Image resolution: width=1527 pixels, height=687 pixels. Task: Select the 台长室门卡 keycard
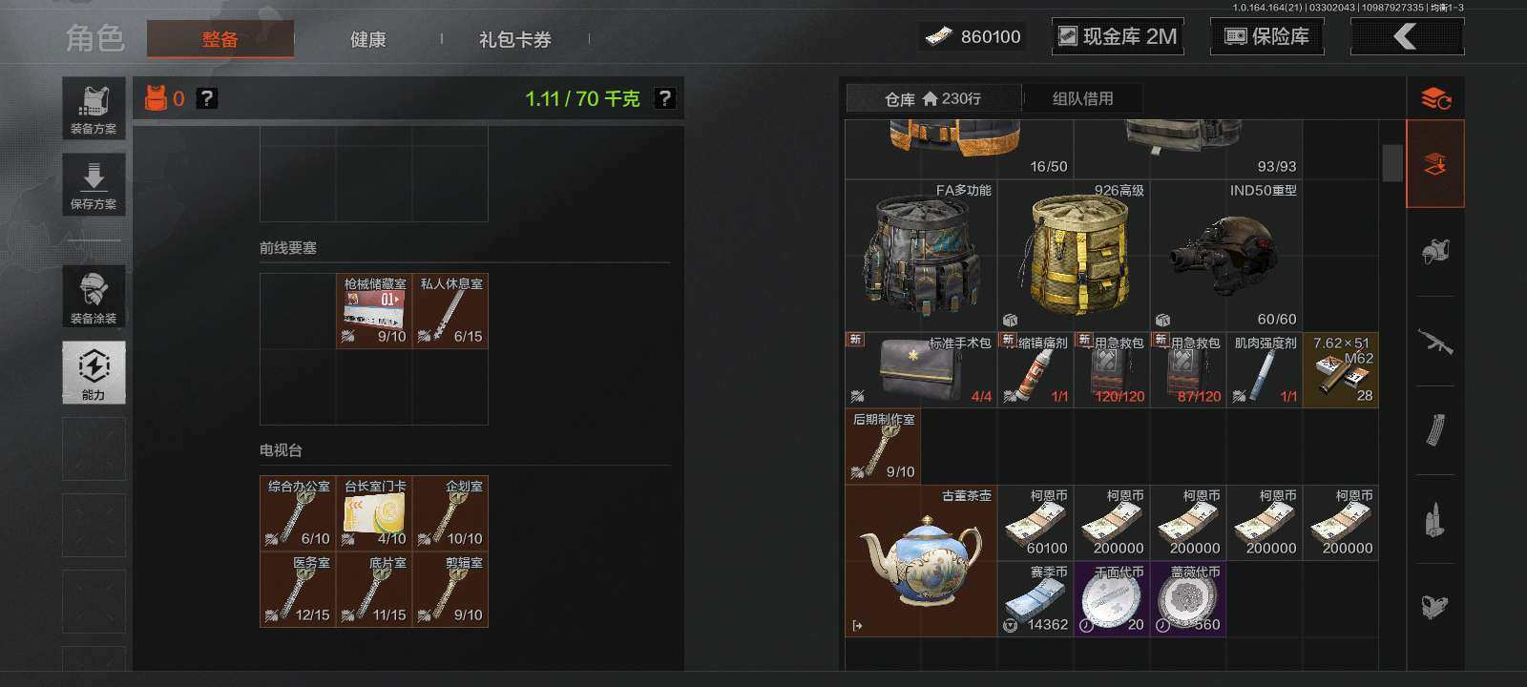tap(374, 513)
